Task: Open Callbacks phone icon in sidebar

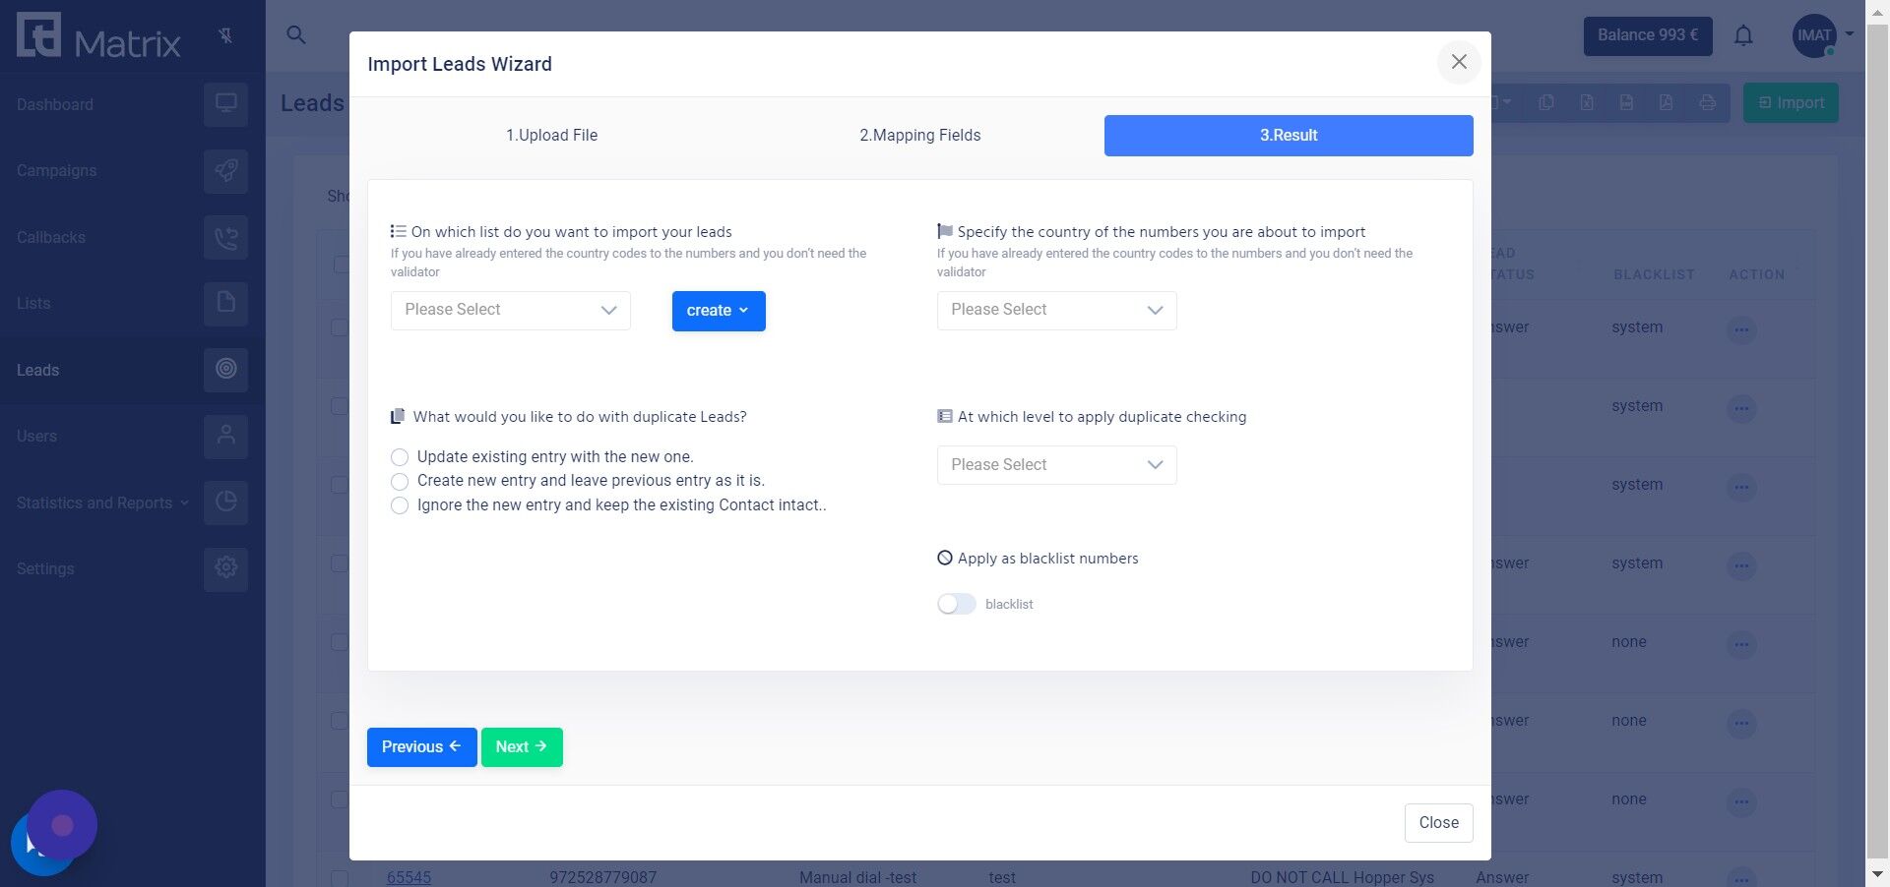Action: [x=225, y=237]
